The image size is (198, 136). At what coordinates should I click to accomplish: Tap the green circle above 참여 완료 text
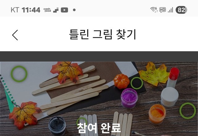[82, 121]
